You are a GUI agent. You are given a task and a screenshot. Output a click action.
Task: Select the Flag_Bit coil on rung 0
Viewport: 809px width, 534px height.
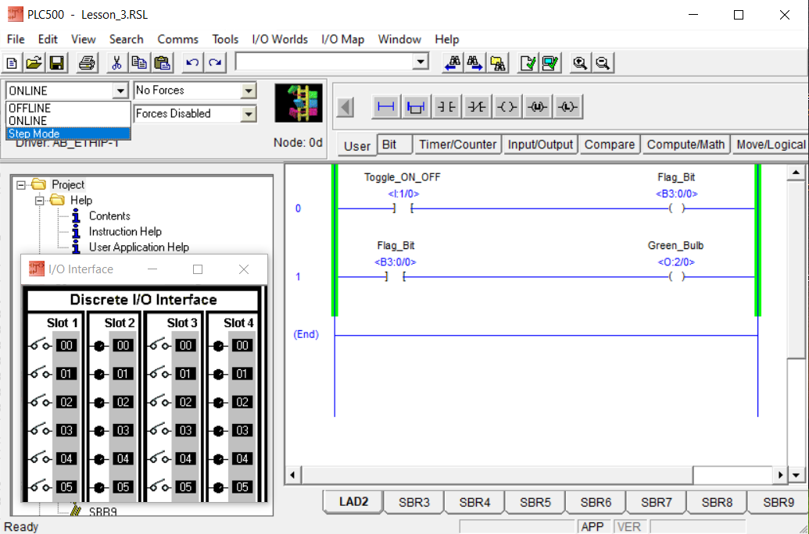(x=676, y=208)
